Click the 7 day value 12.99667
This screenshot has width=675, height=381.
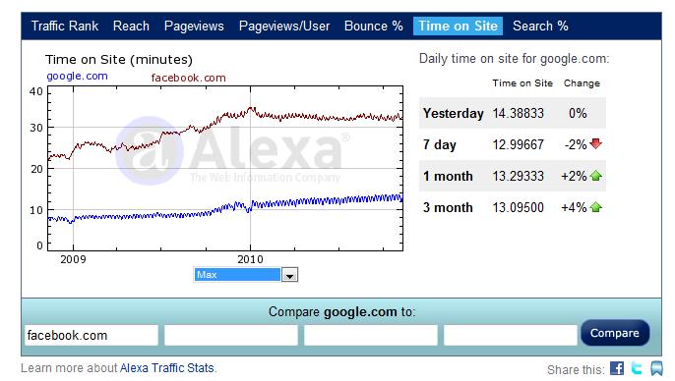click(x=519, y=144)
